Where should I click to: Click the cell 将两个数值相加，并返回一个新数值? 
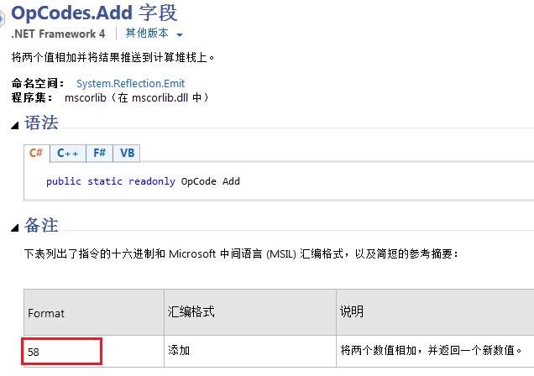(x=435, y=351)
